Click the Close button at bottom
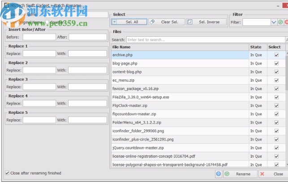Image resolution: width=288 pixels, height=184 pixels. point(274,174)
